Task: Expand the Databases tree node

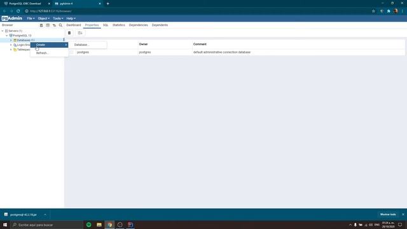Action: tap(11, 40)
